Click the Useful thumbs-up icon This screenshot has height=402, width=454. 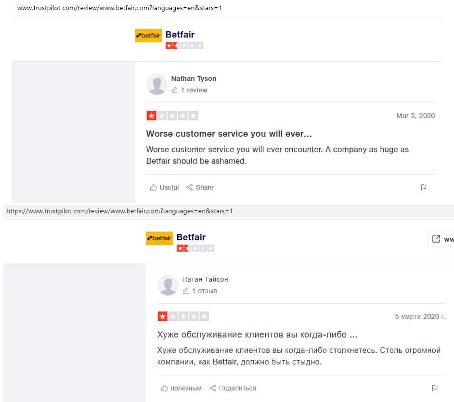coord(153,187)
